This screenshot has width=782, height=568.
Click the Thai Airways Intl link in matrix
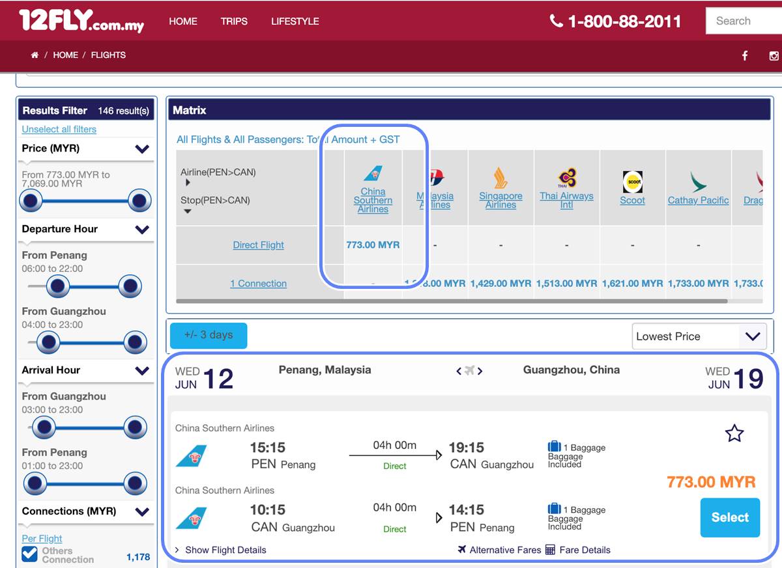[x=567, y=200]
